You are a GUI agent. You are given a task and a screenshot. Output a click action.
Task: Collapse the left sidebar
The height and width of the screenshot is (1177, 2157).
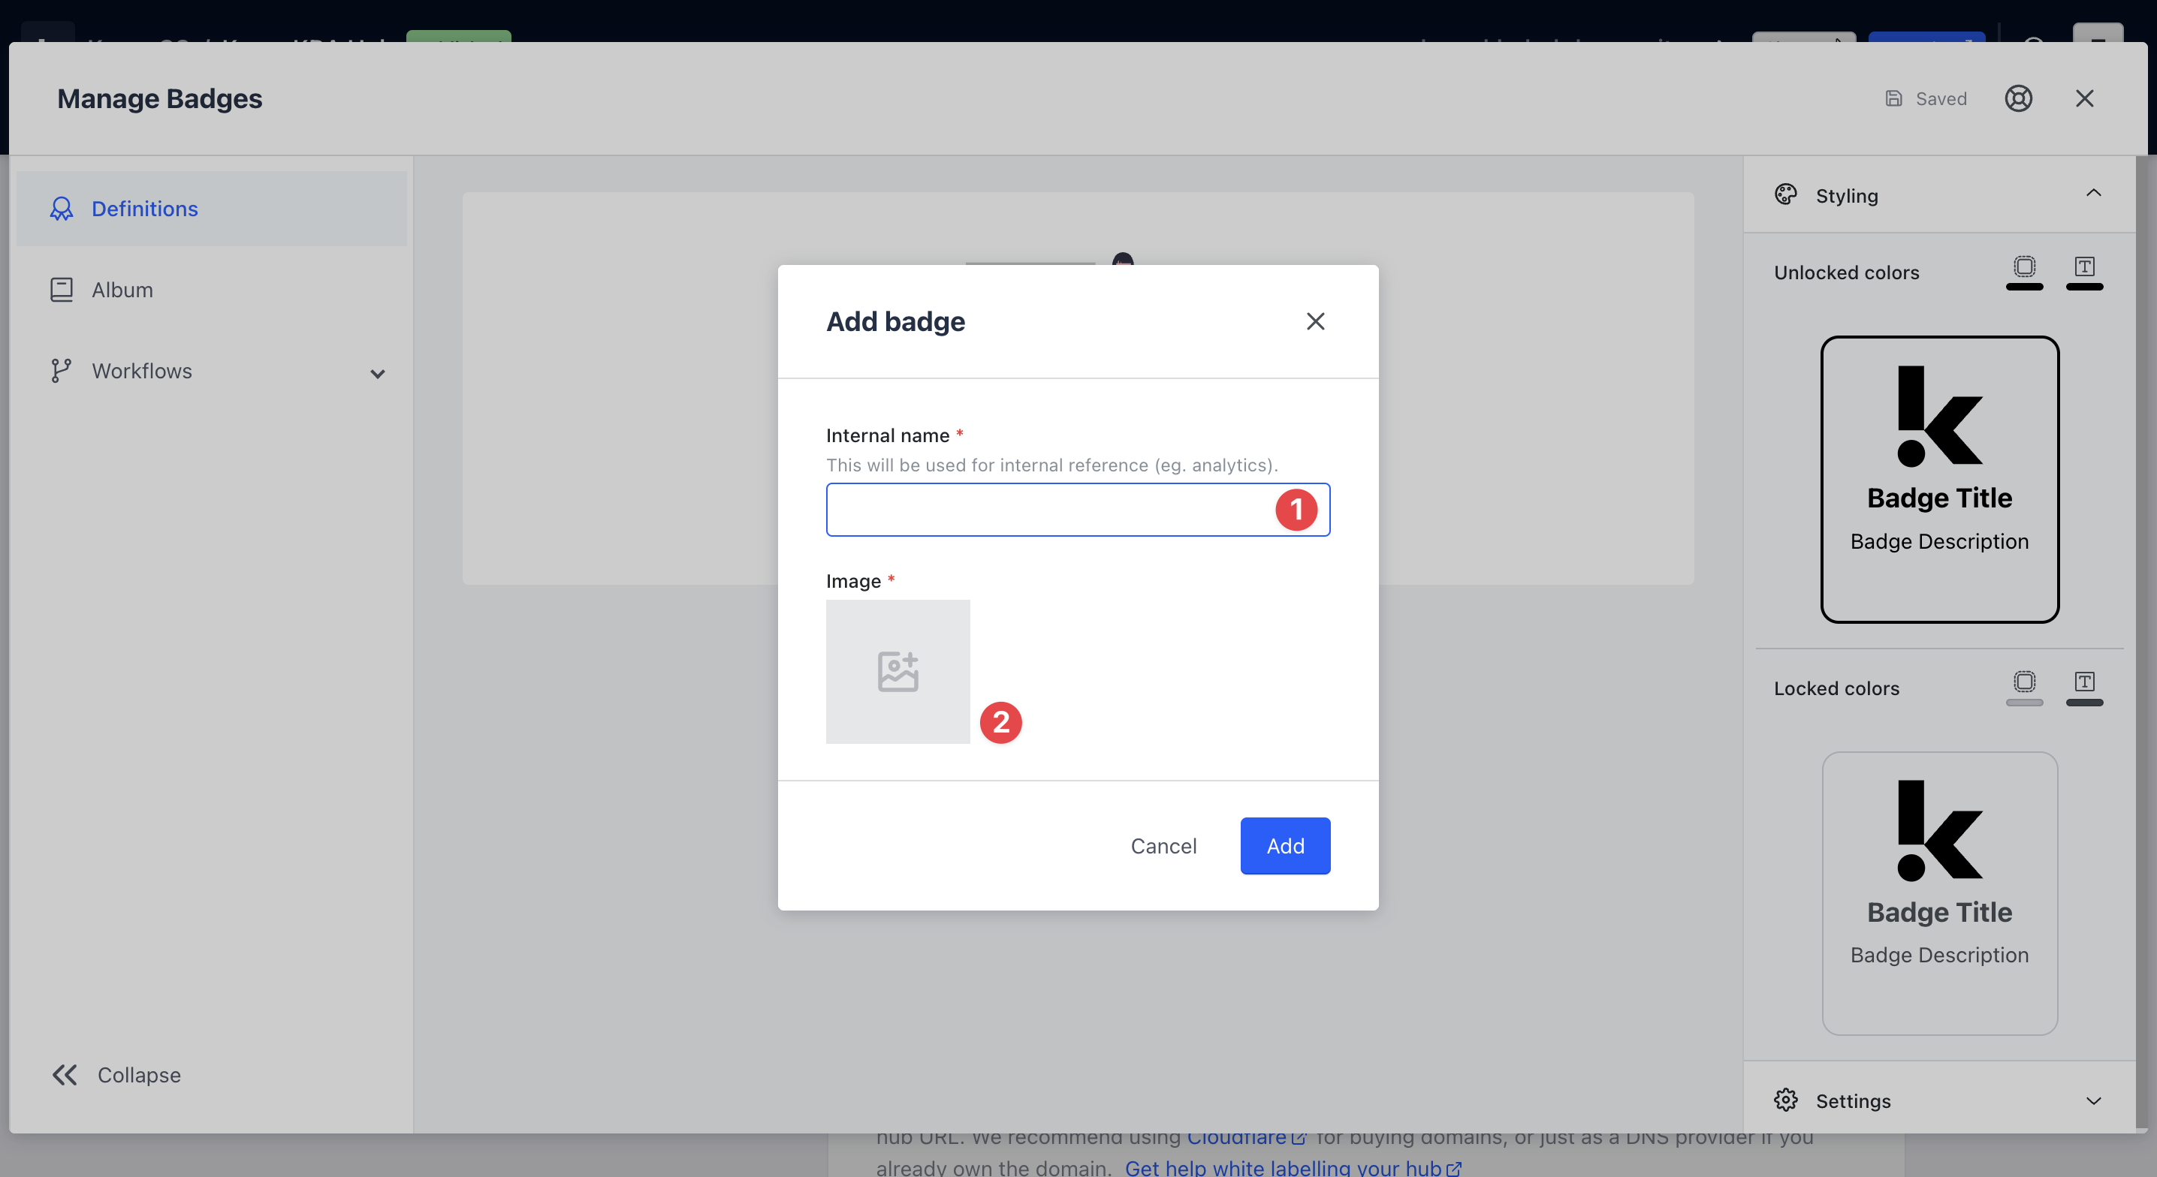click(x=117, y=1074)
